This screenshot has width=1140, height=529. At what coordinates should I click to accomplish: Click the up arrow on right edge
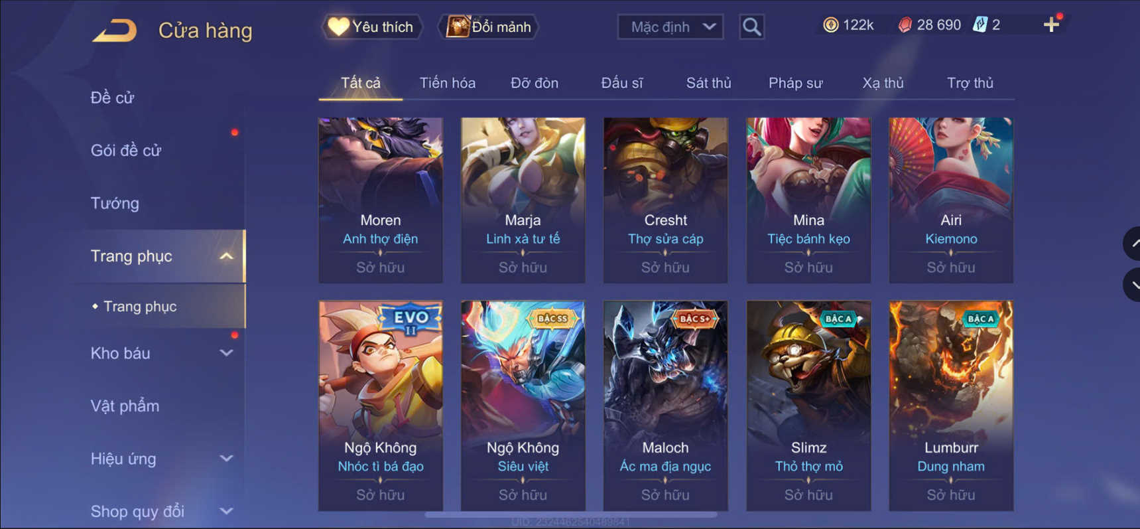click(x=1133, y=244)
